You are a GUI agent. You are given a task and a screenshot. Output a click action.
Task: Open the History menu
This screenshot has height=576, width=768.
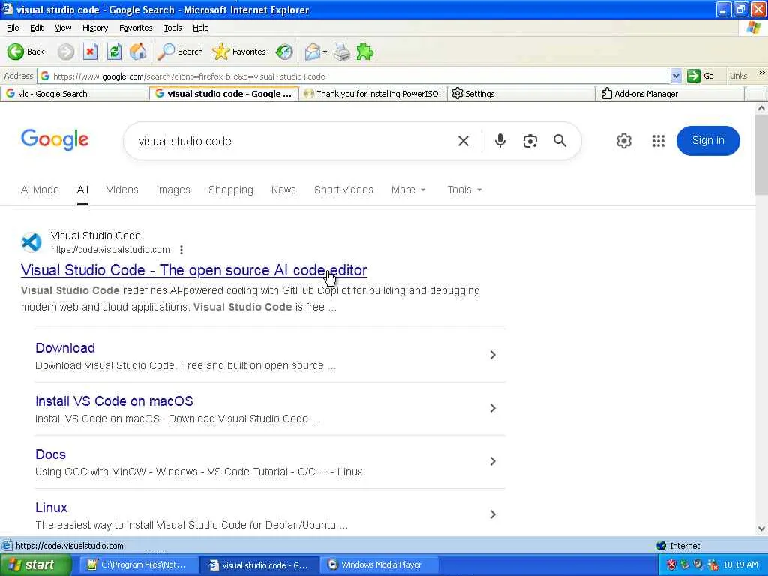pyautogui.click(x=95, y=28)
